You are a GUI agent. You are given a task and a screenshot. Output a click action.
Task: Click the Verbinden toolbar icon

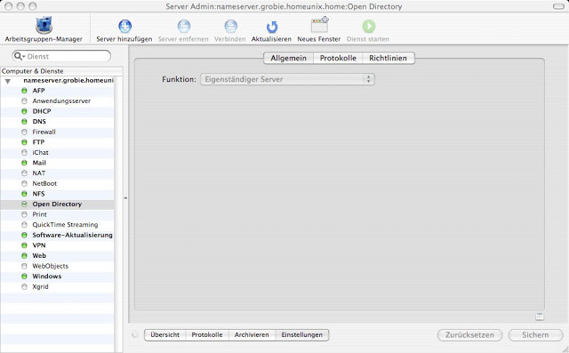pyautogui.click(x=230, y=26)
